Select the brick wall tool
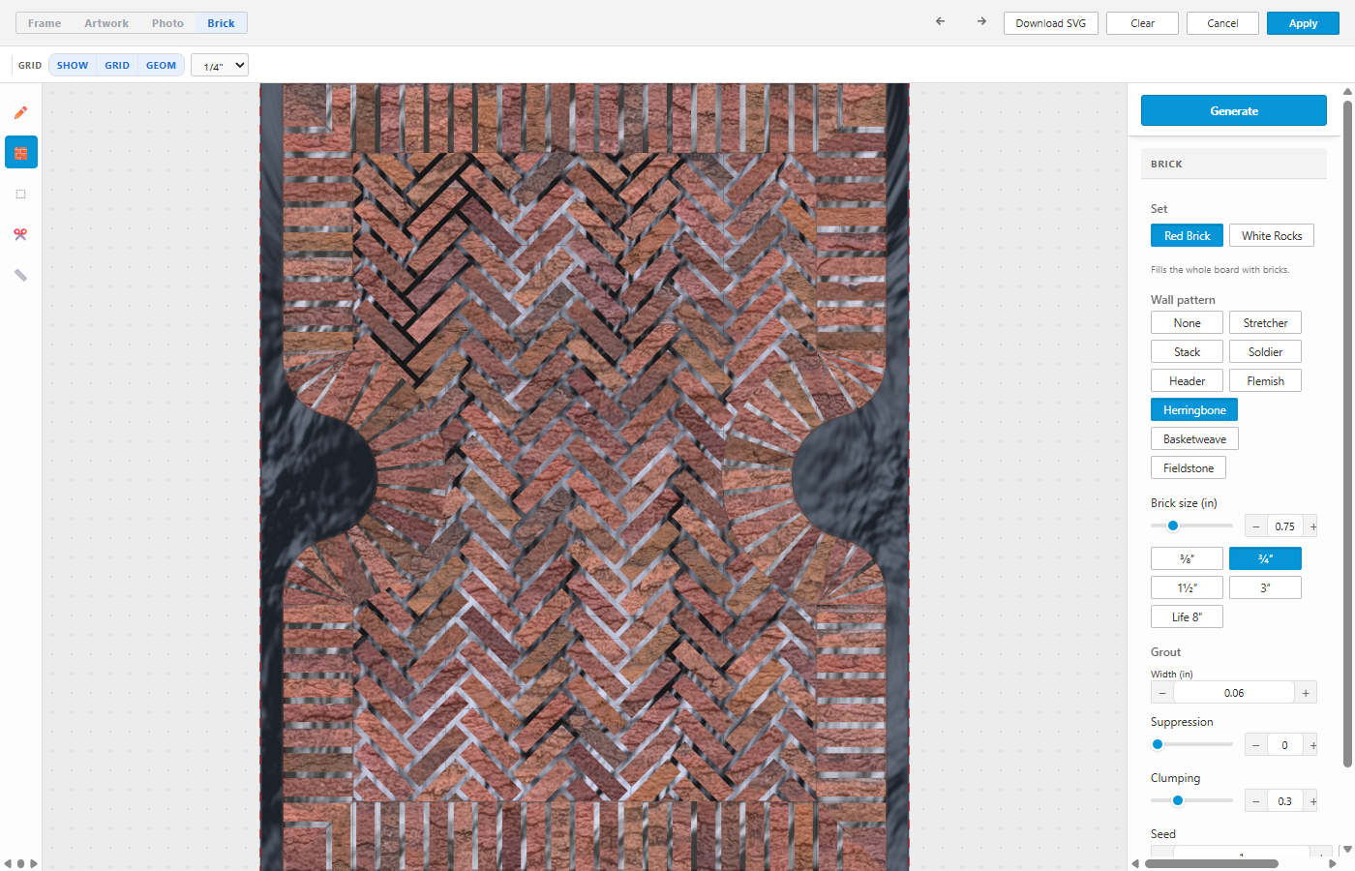Screen dimensions: 1355x871 pos(20,153)
